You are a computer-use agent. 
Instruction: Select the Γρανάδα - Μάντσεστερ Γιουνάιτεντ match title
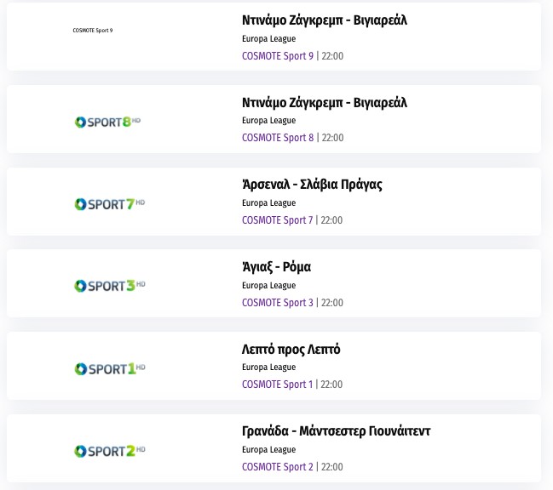(337, 431)
